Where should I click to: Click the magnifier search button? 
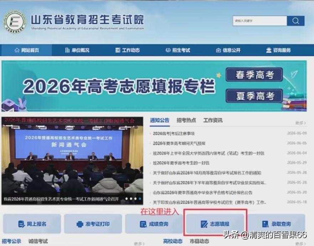(x=295, y=21)
